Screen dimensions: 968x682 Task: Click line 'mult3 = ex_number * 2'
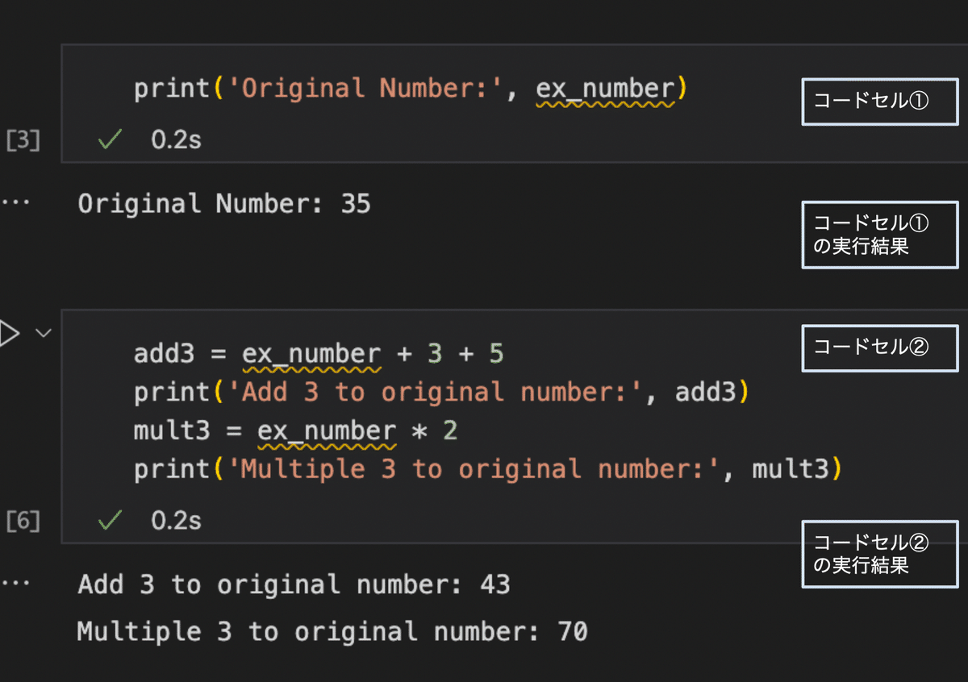point(295,431)
